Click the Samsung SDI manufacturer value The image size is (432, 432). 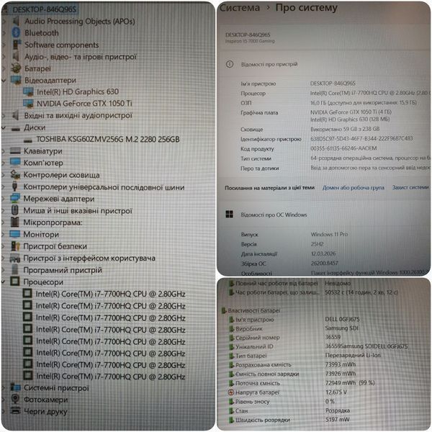tap(341, 328)
